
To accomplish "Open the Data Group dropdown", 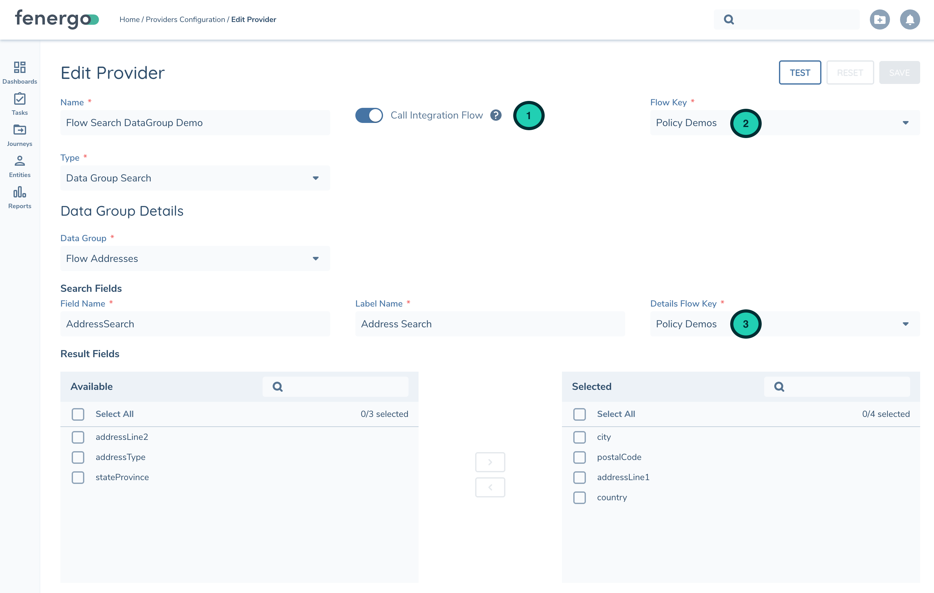I will [x=195, y=258].
